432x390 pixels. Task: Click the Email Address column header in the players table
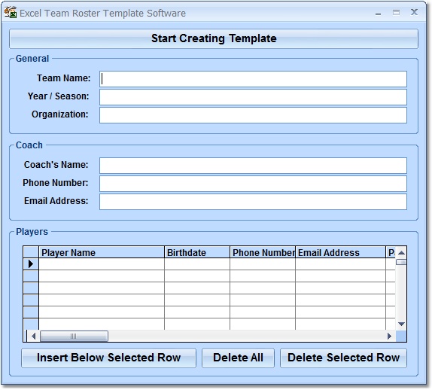point(340,252)
